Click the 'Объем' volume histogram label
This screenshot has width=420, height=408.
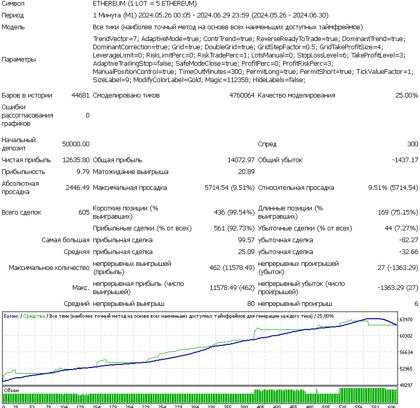11,391
